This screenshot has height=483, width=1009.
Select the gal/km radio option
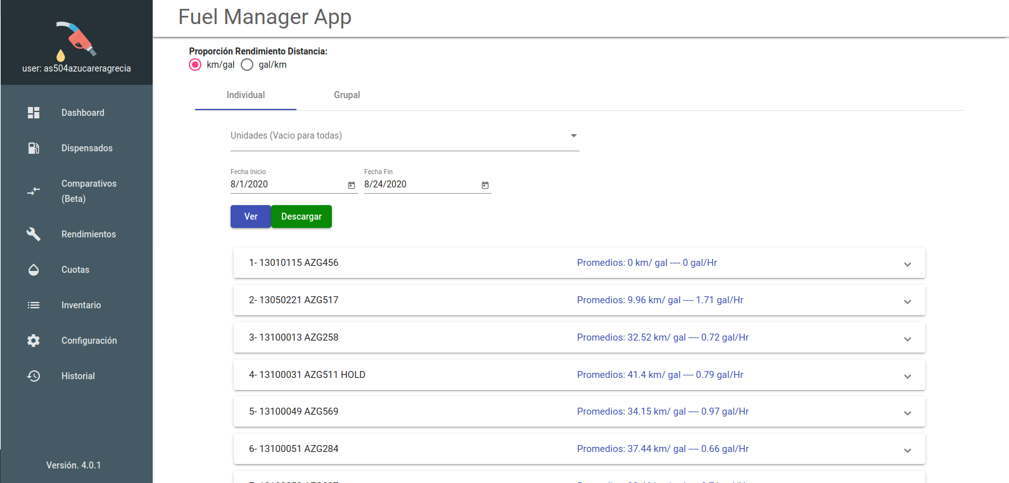[247, 65]
